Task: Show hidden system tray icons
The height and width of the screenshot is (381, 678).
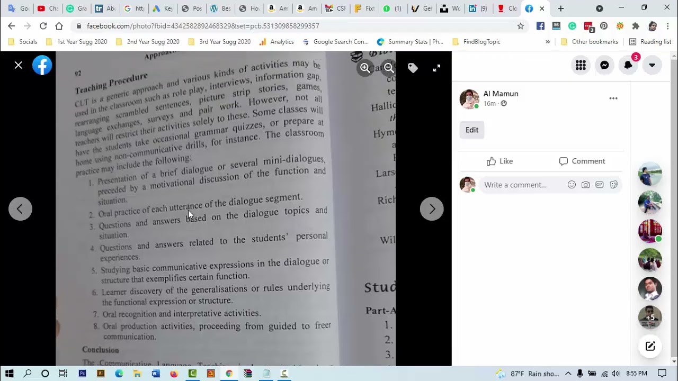Action: 568,374
